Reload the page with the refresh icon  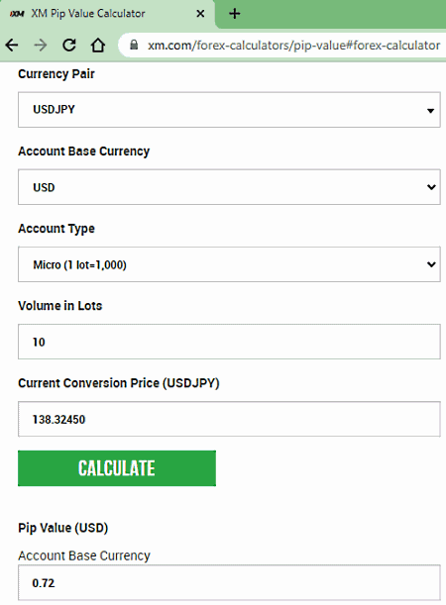[x=69, y=46]
